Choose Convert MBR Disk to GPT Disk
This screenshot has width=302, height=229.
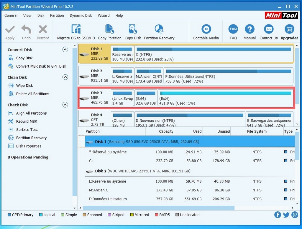pos(41,66)
